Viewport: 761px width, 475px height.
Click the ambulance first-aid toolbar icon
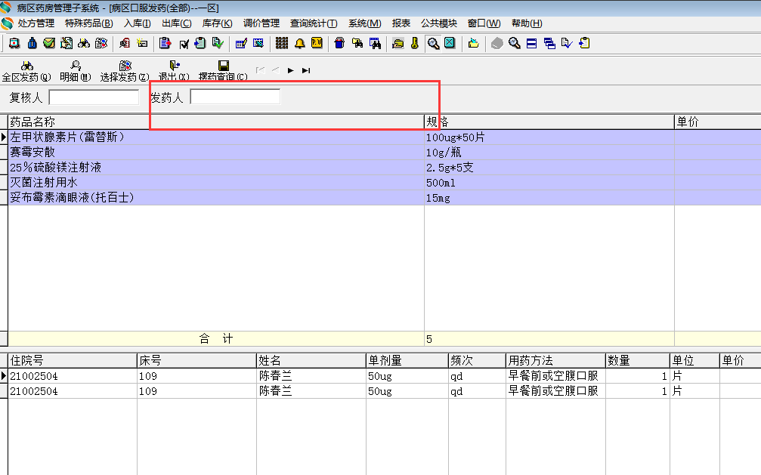(x=14, y=43)
